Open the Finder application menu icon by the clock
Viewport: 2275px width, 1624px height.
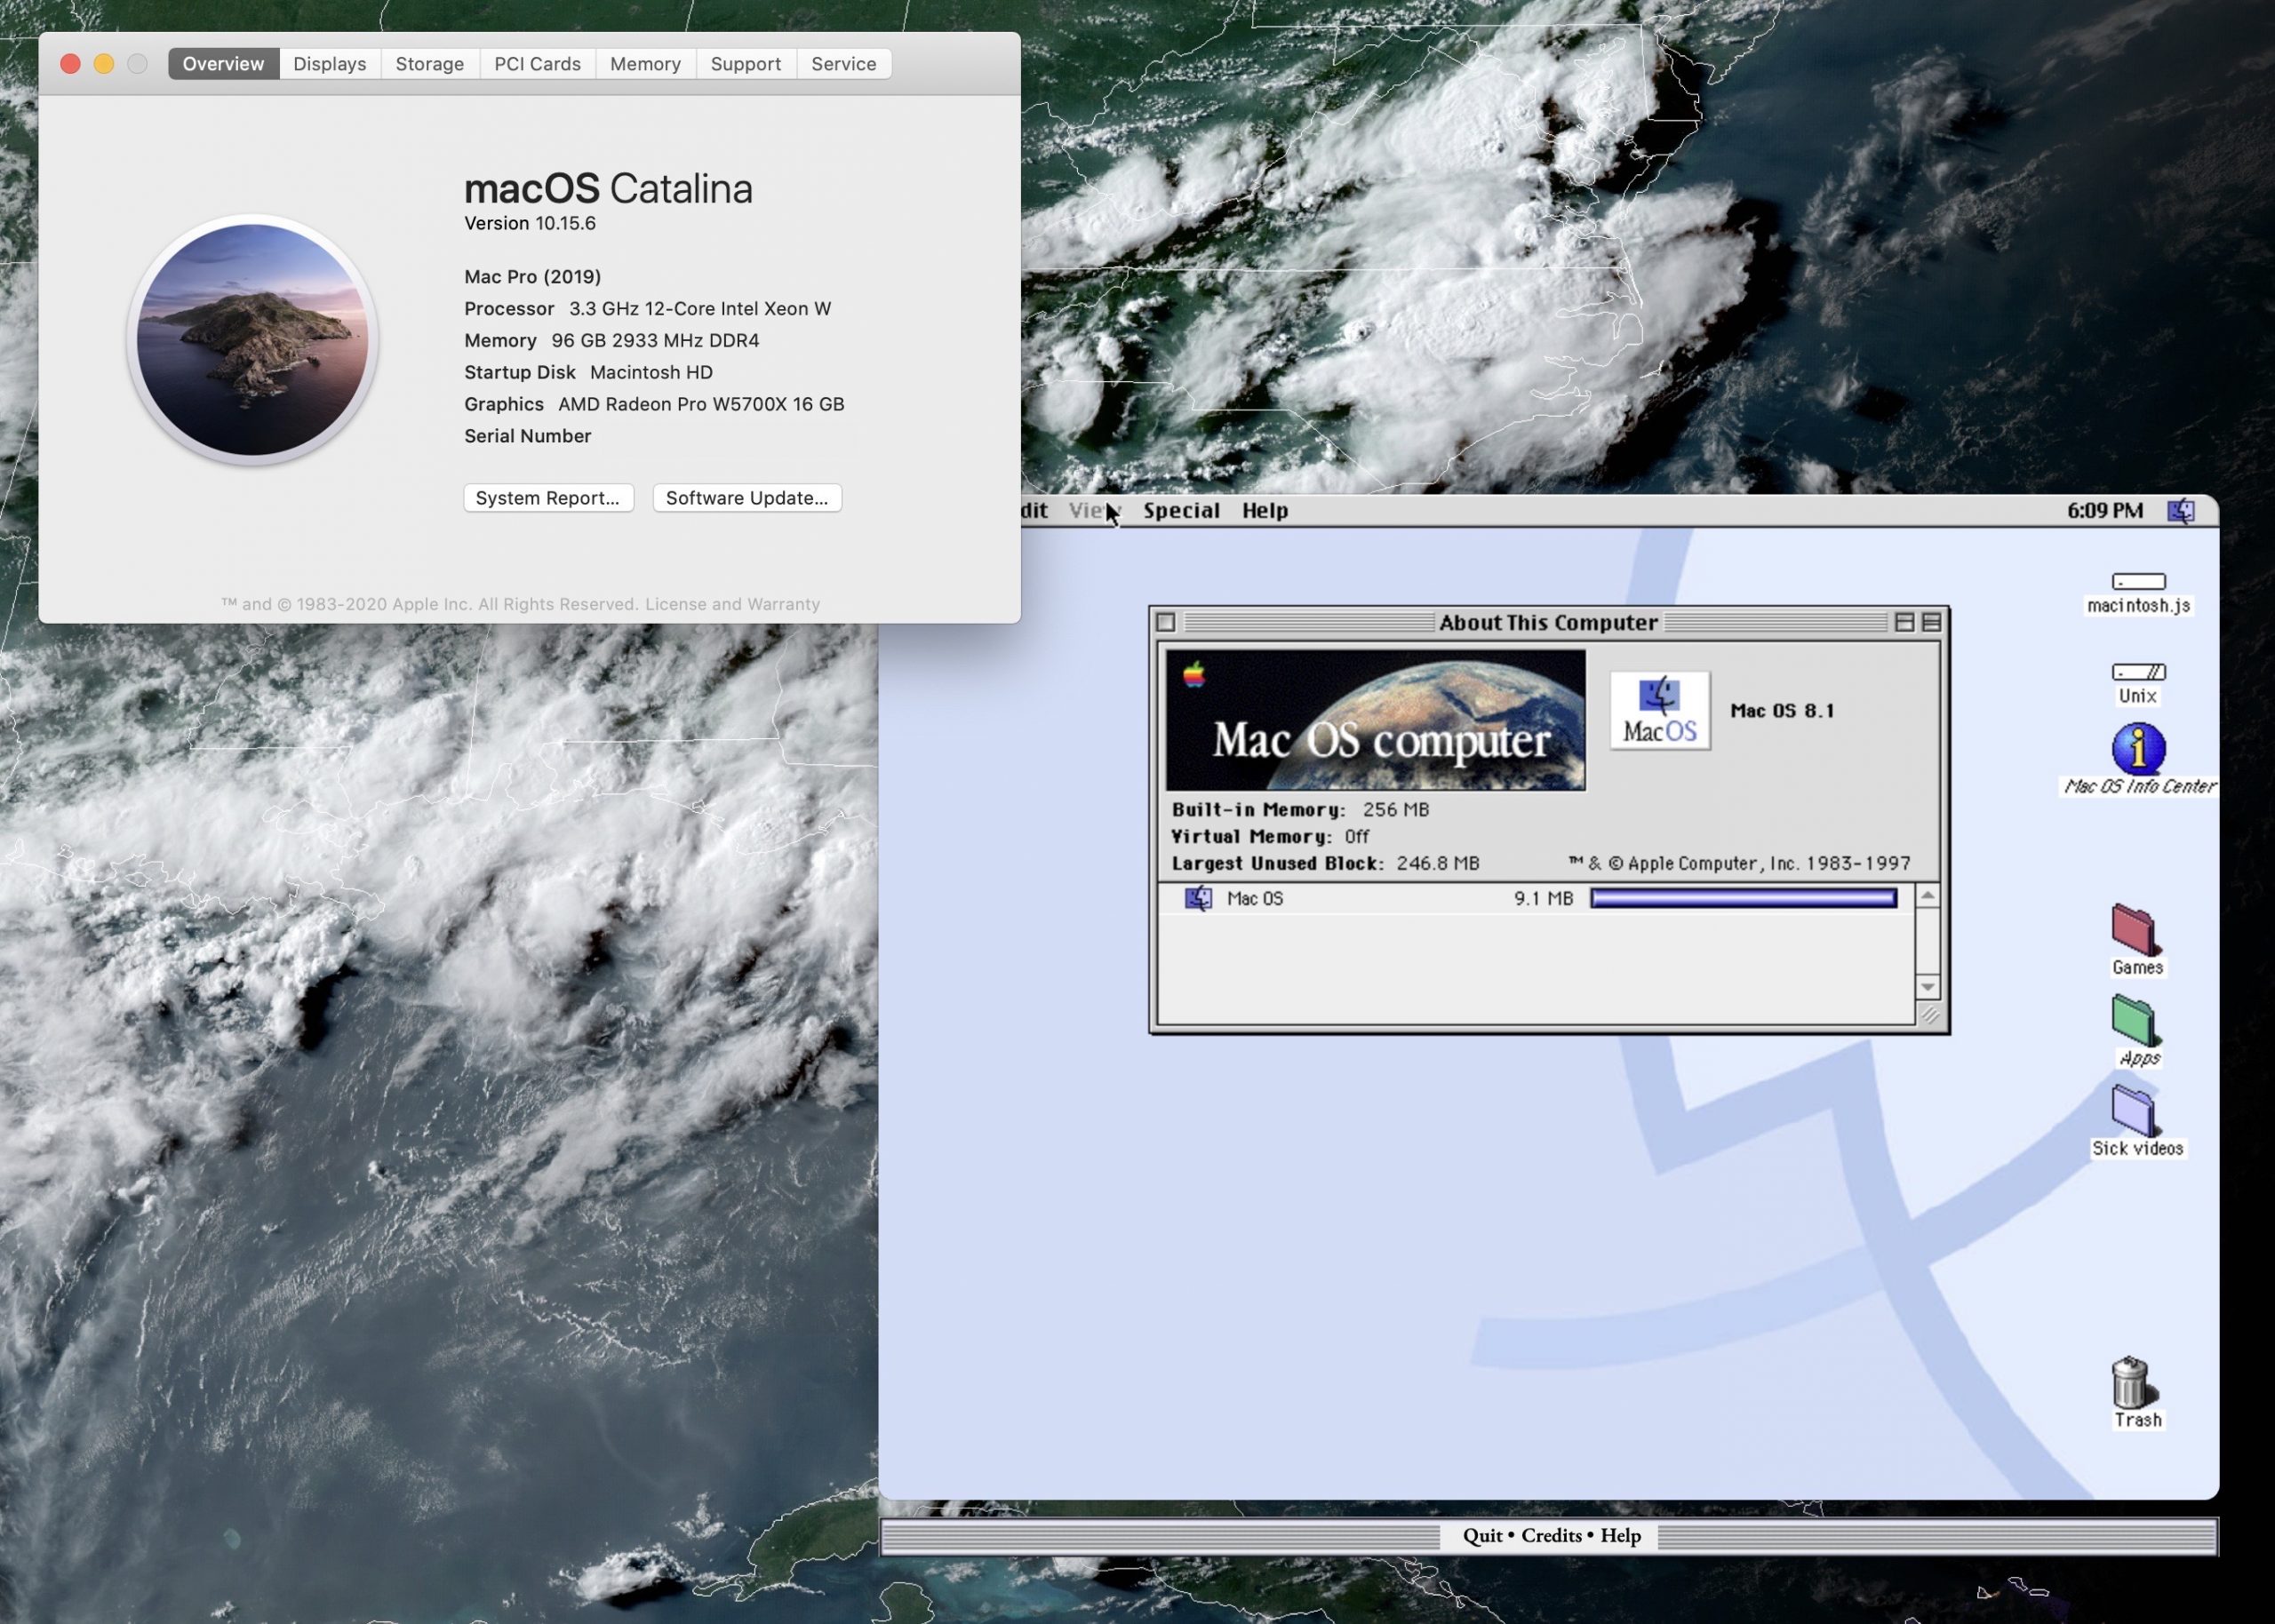click(2181, 511)
